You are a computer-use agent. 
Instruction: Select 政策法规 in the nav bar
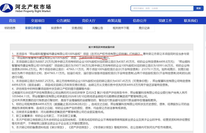click(114, 21)
